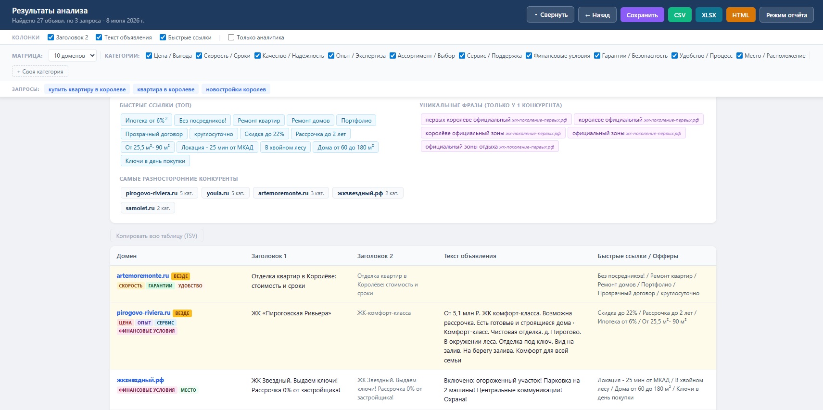Click Дома от 60 до 180 м² chip
Image resolution: width=823 pixels, height=410 pixels.
click(x=346, y=148)
